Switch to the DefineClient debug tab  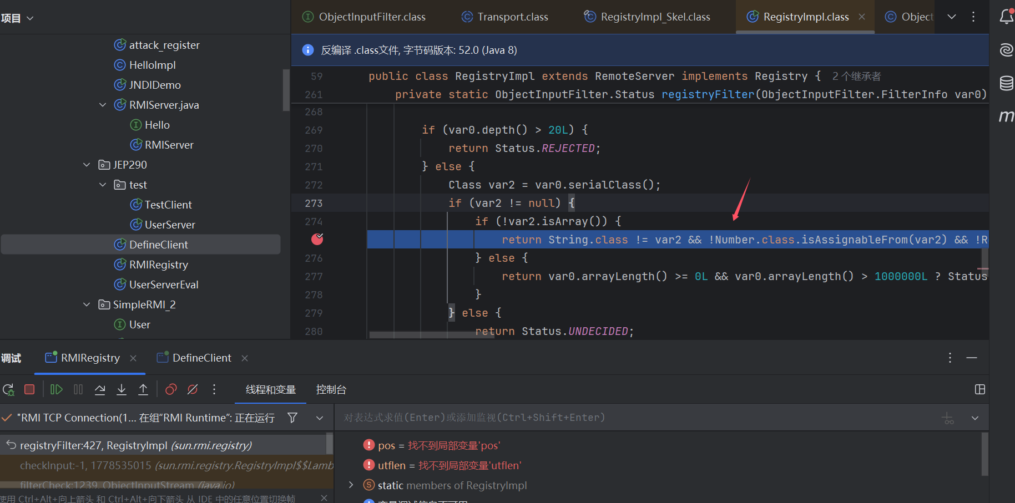(x=194, y=358)
